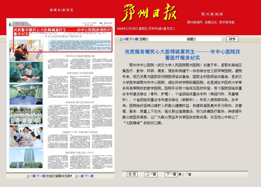Click 下一期 link next to the 日期 field
Viewport: 261px width, 187px height.
tap(134, 39)
